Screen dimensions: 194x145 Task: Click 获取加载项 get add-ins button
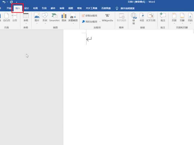pyautogui.click(x=90, y=16)
